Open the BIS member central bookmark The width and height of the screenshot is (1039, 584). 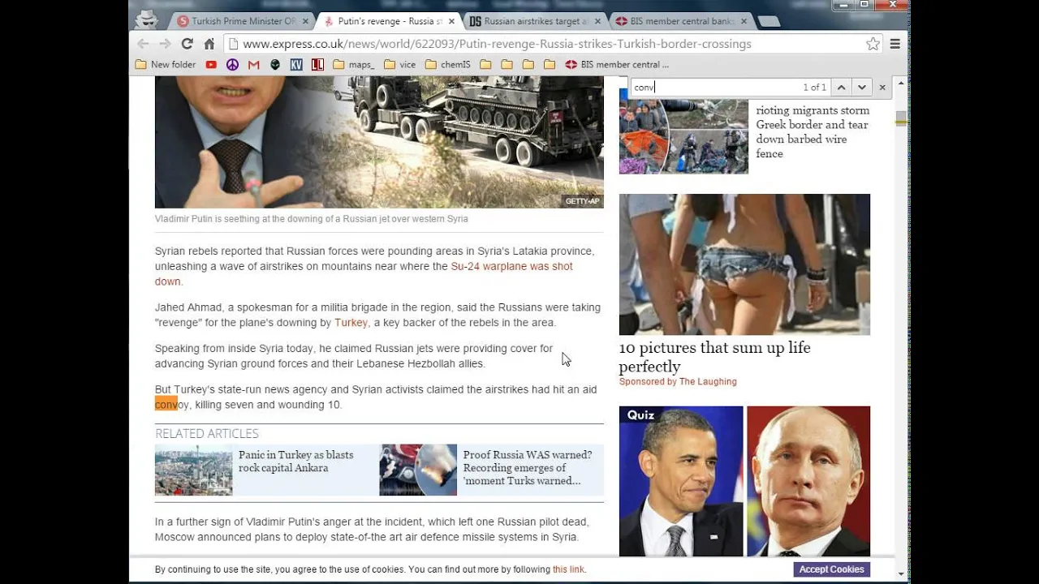click(x=617, y=64)
